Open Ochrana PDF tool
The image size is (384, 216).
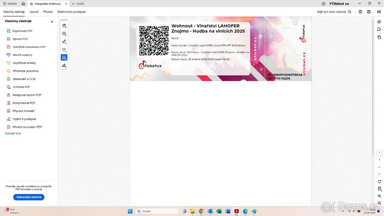tap(19, 87)
